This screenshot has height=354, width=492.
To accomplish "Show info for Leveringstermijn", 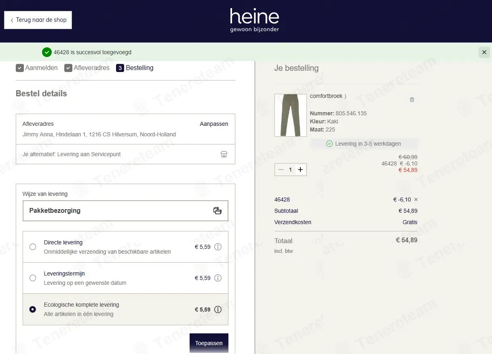I will [218, 278].
